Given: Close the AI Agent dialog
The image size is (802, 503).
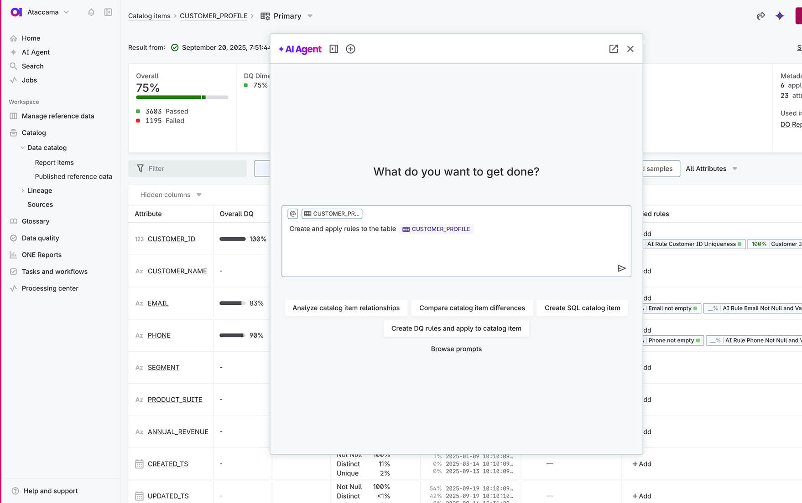Looking at the screenshot, I should [630, 49].
